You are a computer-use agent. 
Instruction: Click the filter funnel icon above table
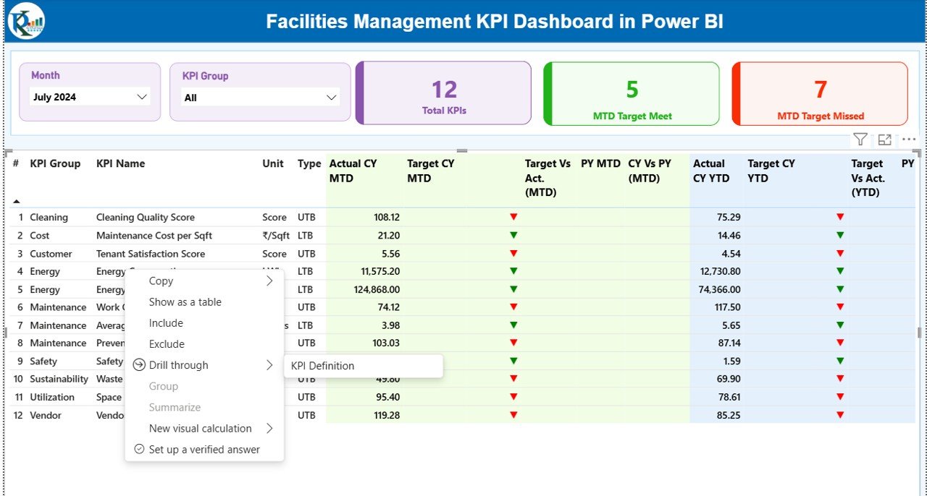coord(860,140)
